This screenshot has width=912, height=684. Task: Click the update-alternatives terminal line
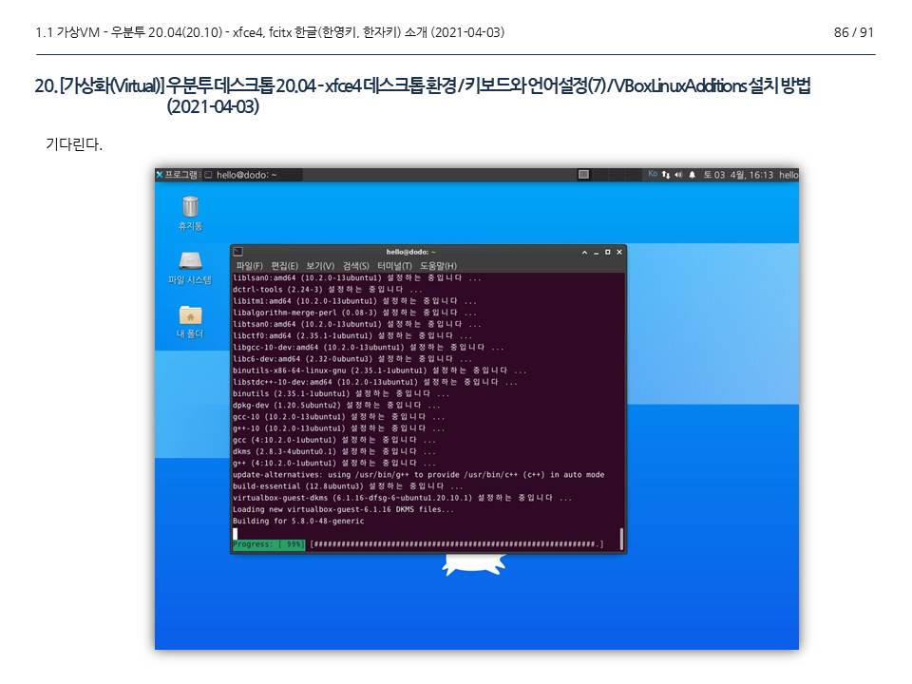click(418, 475)
